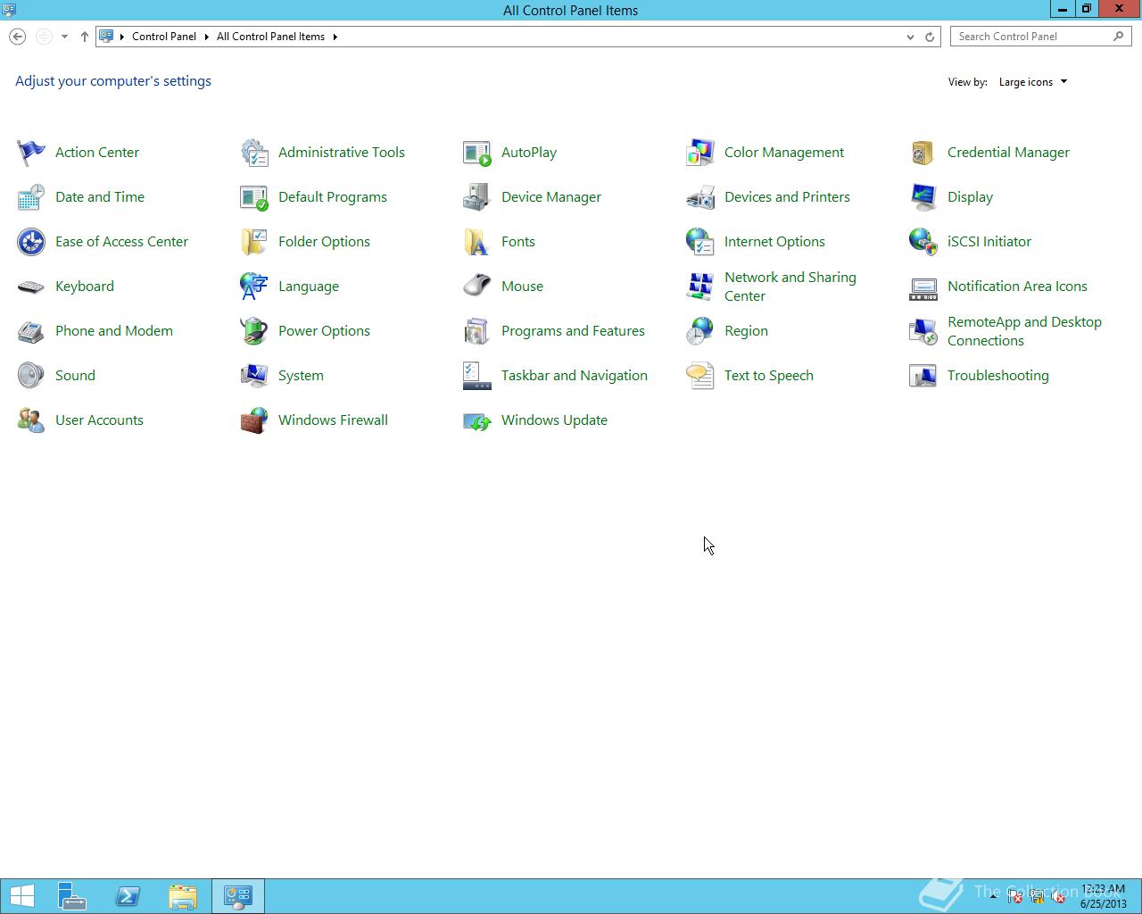Click the taskbar clock showing 6/25/2013
1142x914 pixels.
pyautogui.click(x=1103, y=896)
